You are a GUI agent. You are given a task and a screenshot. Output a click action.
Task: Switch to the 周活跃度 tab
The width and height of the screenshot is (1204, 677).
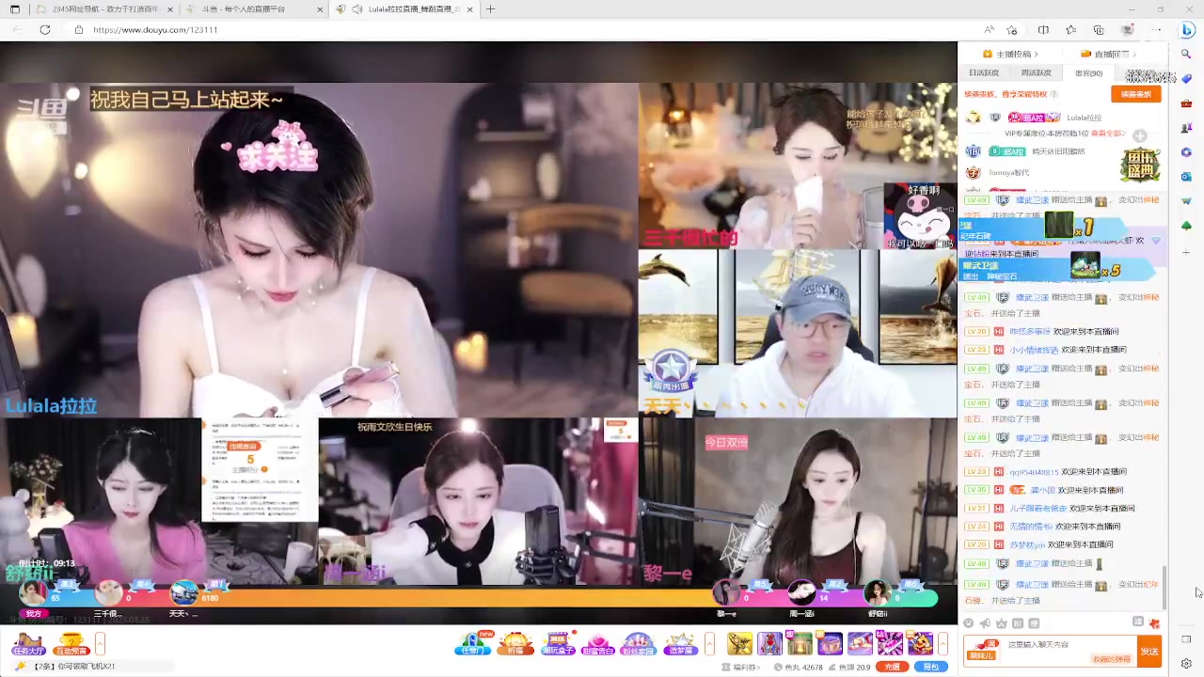pyautogui.click(x=1037, y=71)
